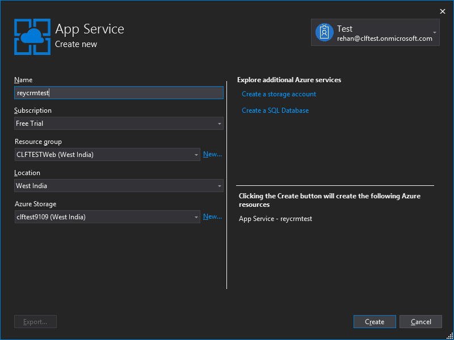Click the Explore additional Azure services heading
The width and height of the screenshot is (454, 340).
(x=289, y=80)
